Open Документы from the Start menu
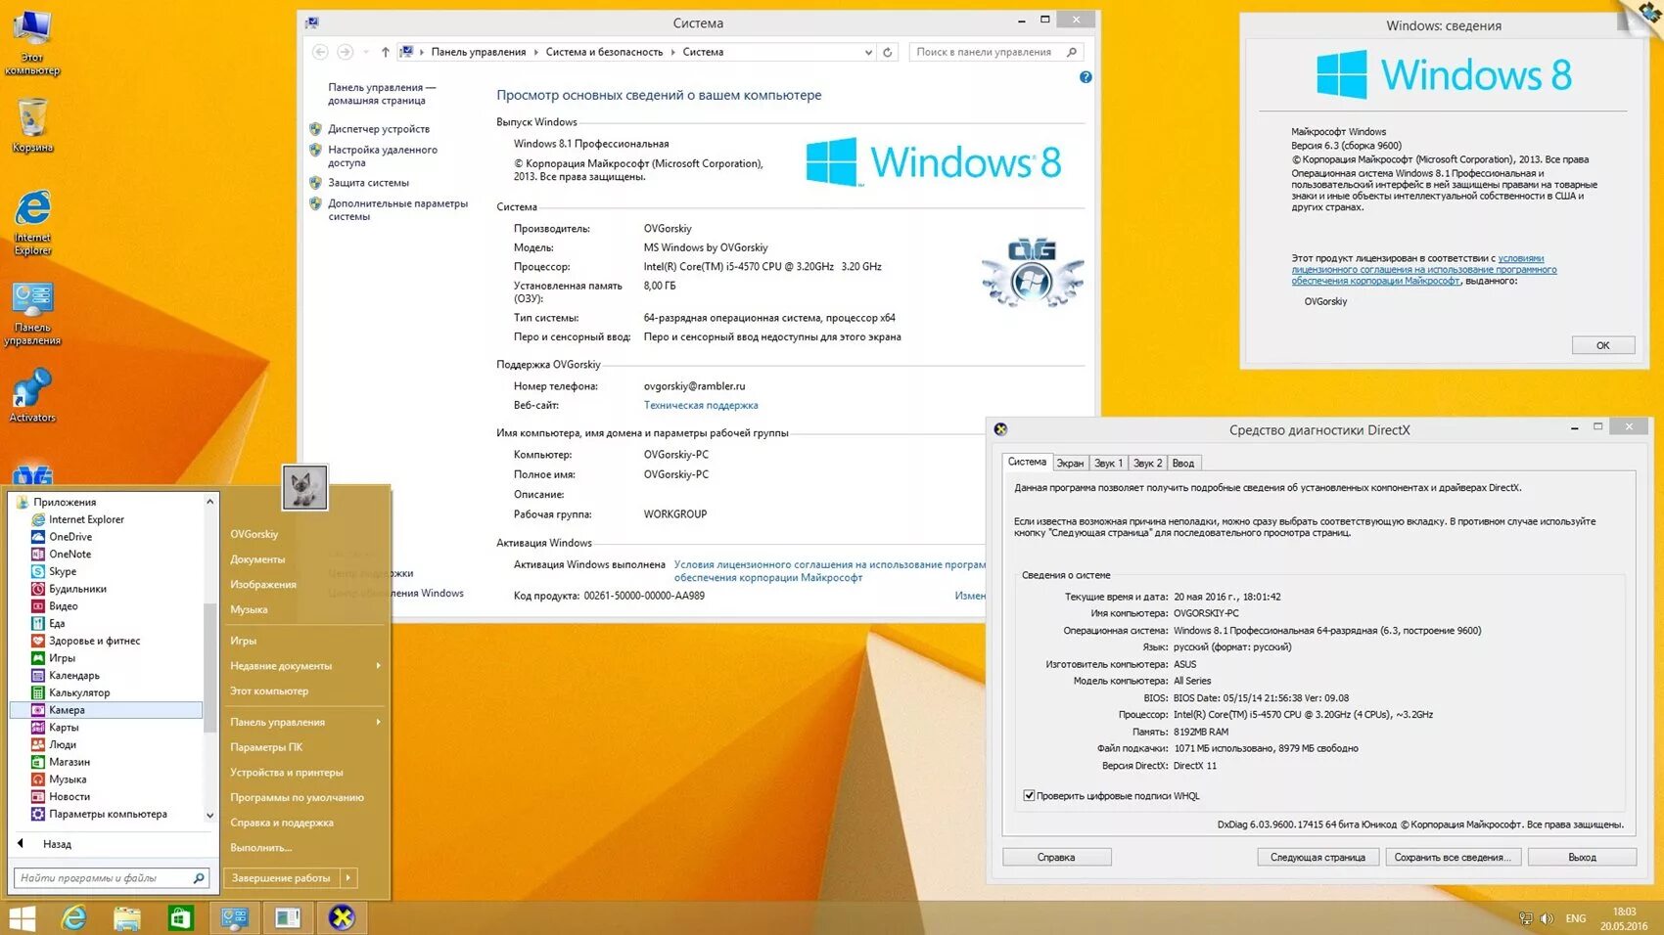The width and height of the screenshot is (1664, 935). coord(257,559)
